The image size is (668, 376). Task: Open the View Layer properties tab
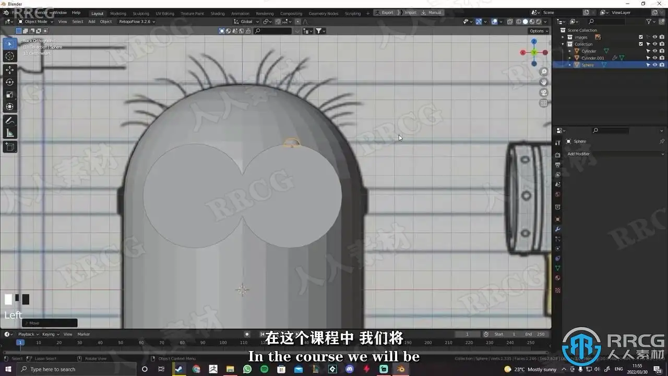(557, 174)
